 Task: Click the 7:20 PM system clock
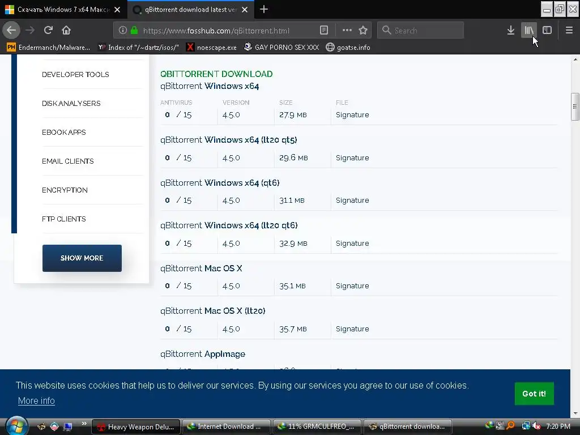558,426
